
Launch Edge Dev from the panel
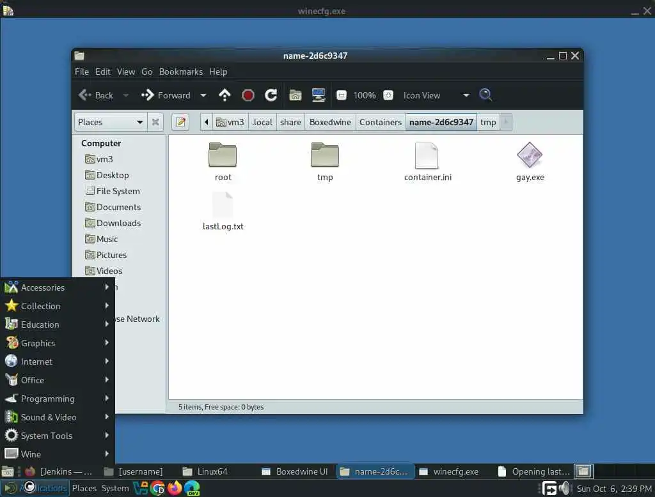(192, 488)
